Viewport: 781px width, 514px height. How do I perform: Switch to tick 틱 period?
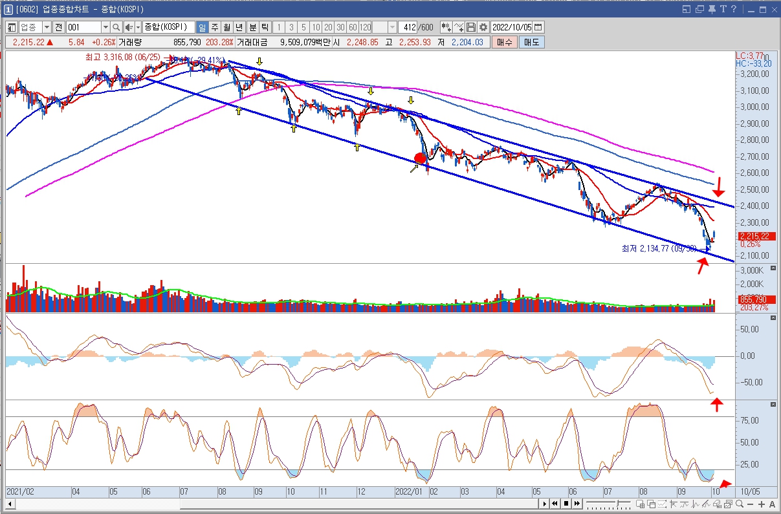tap(264, 27)
